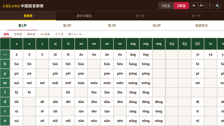Choose the 綴りルール filter

[75, 34]
